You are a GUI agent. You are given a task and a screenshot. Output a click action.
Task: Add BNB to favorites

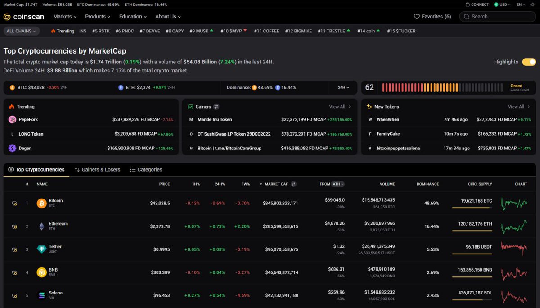(x=14, y=272)
